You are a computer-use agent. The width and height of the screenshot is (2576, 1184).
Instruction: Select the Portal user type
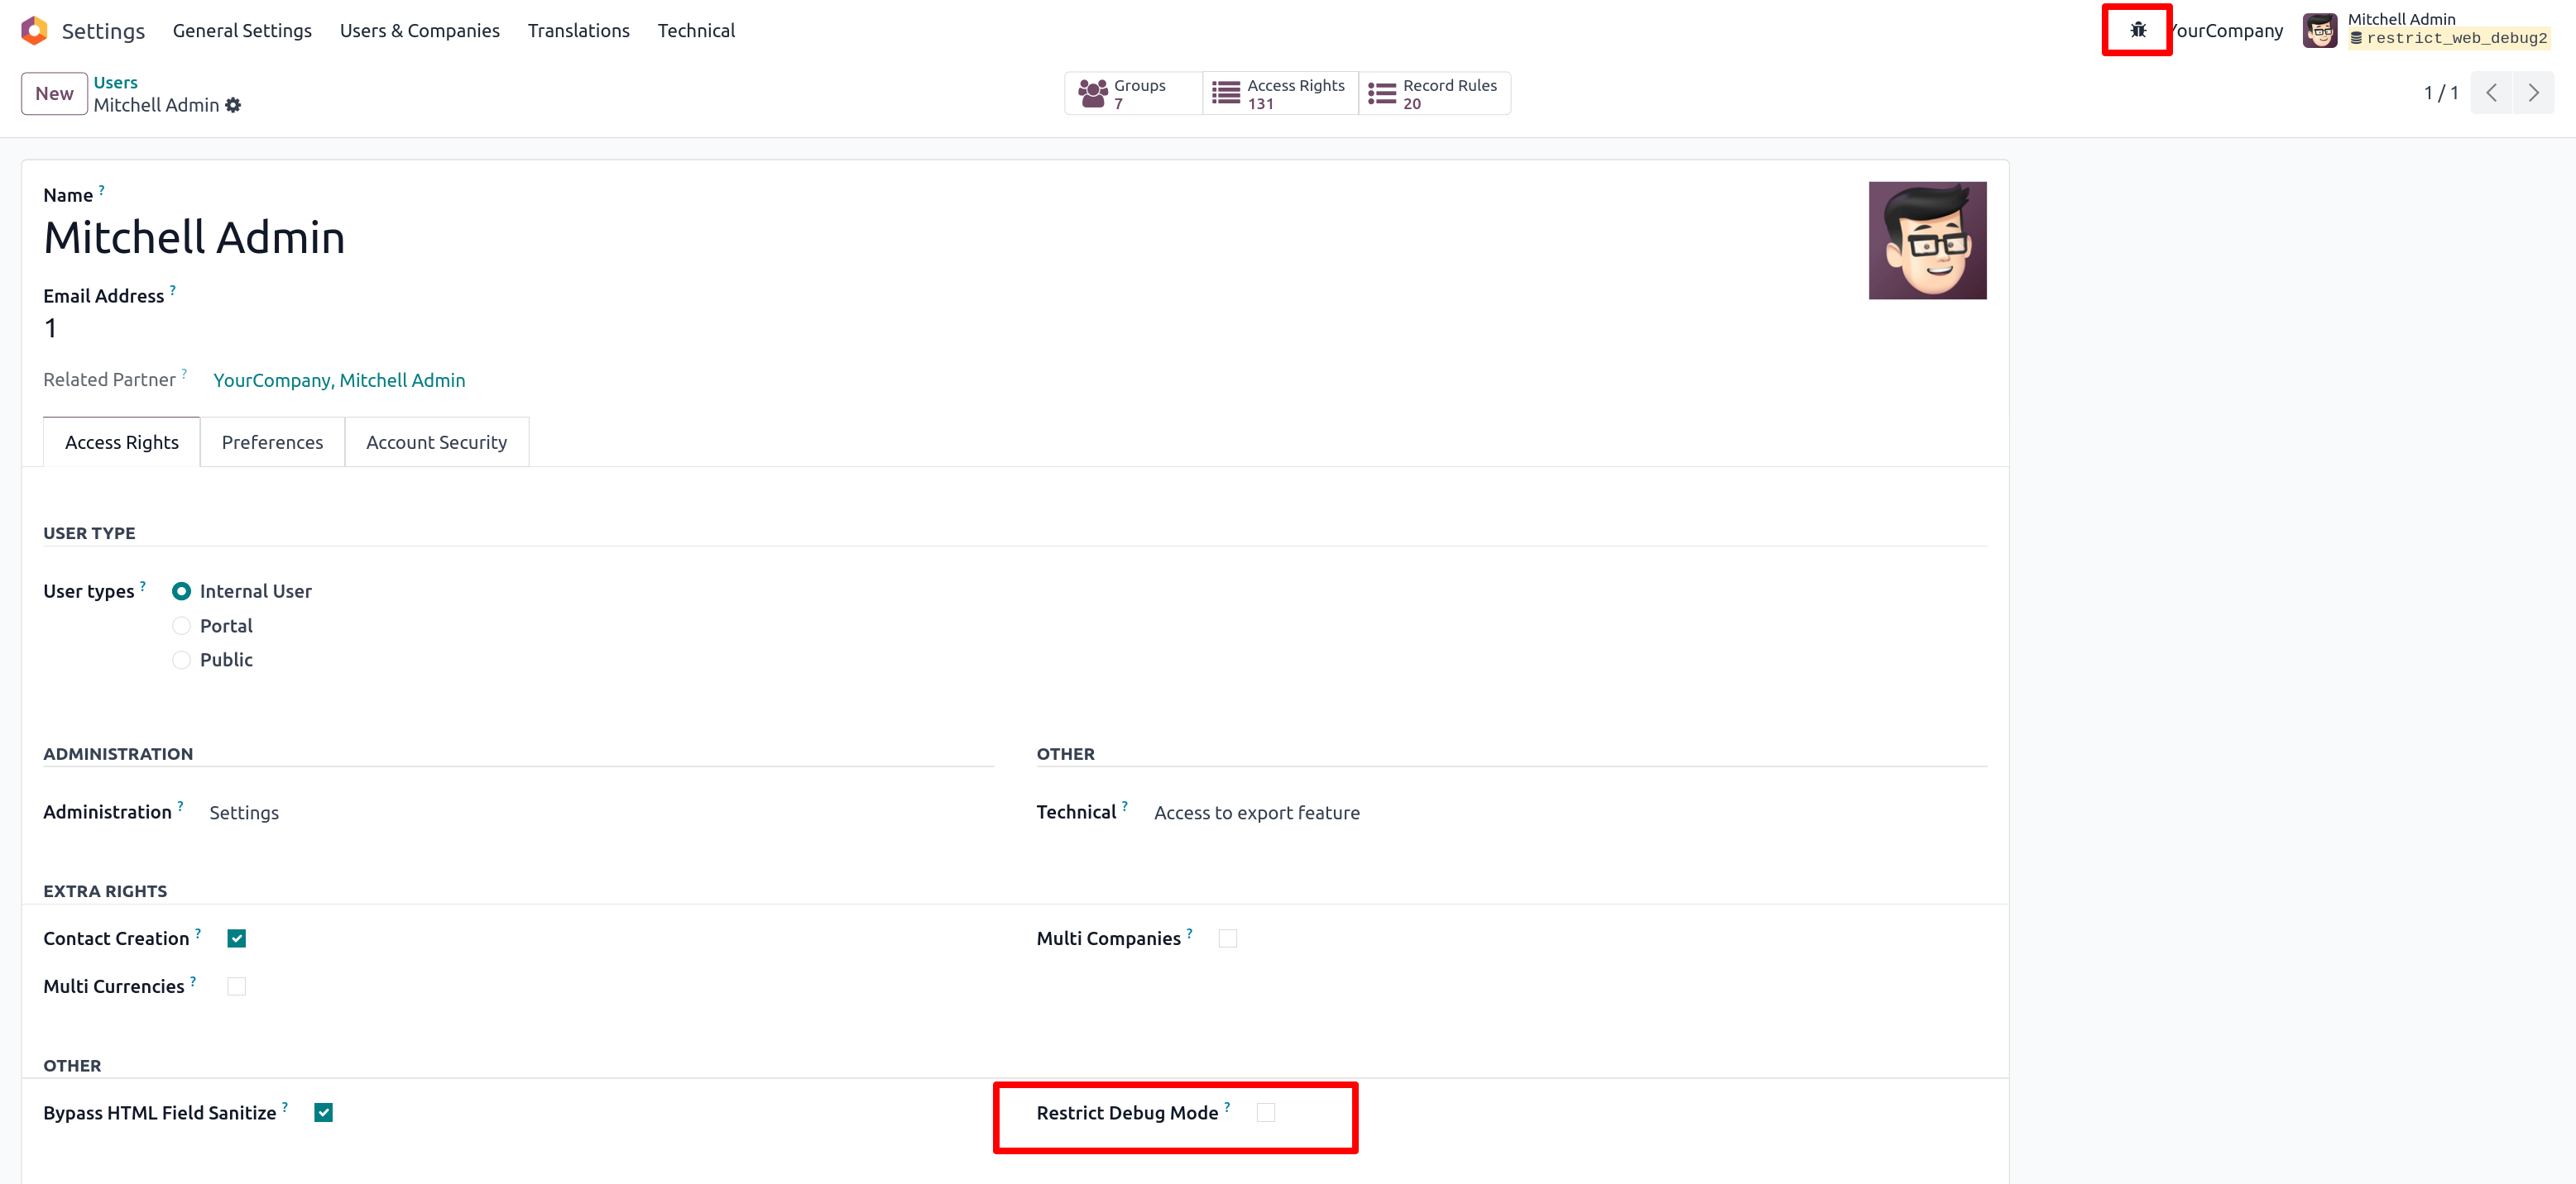pyautogui.click(x=181, y=625)
